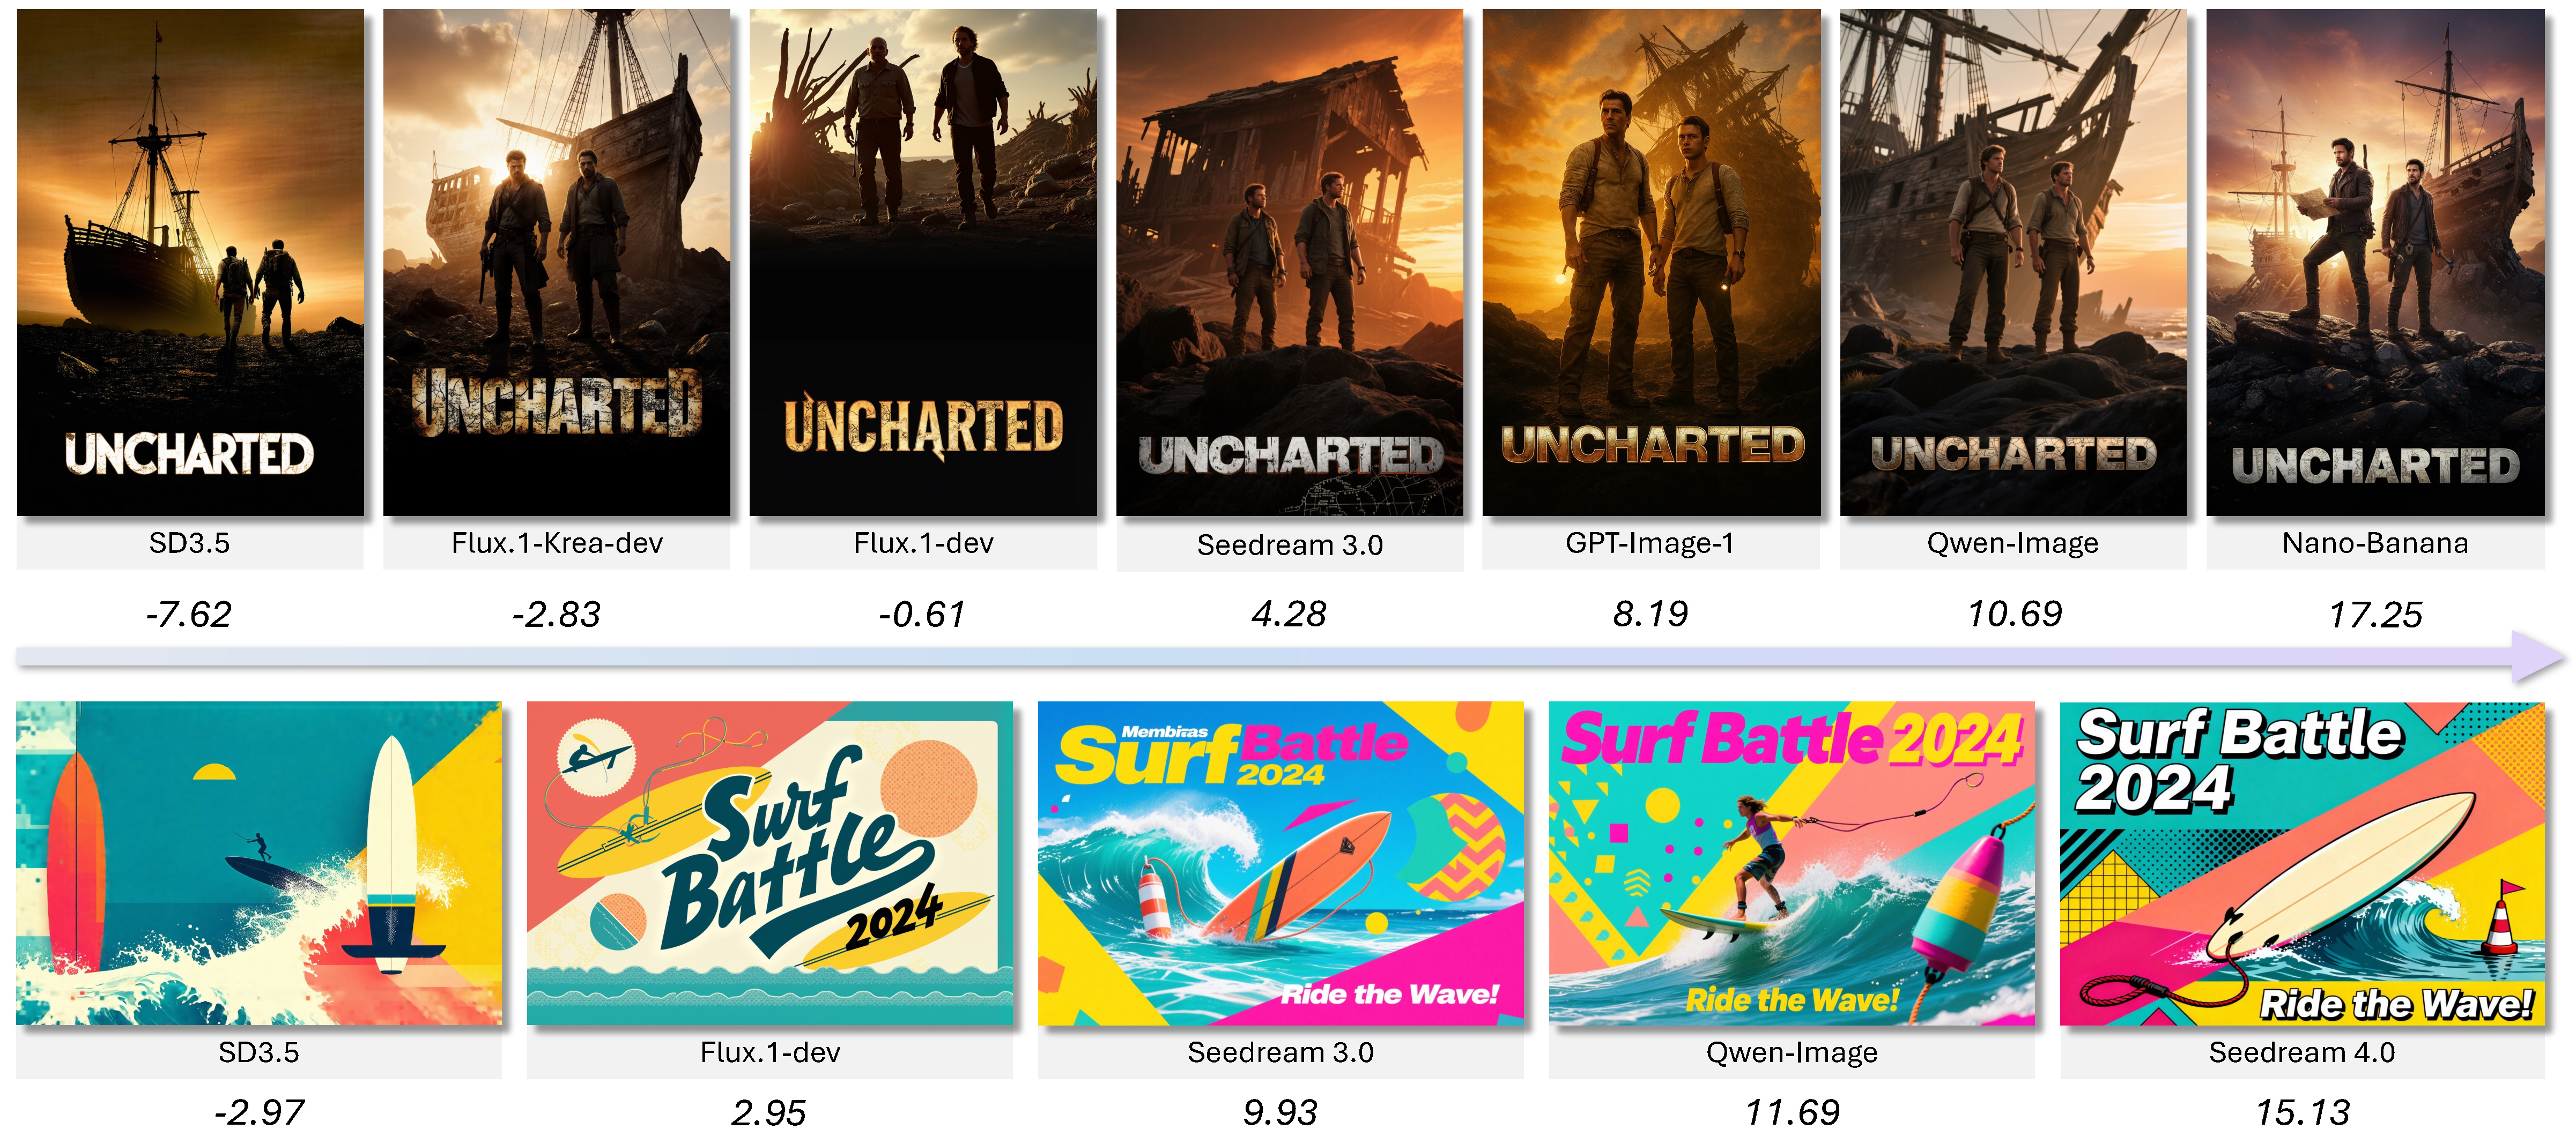Click the Nano-Banana model label
Screen dimensions: 2576x1137
(x=2375, y=543)
